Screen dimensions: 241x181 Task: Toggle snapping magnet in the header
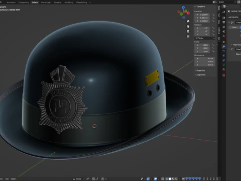click(93, 179)
